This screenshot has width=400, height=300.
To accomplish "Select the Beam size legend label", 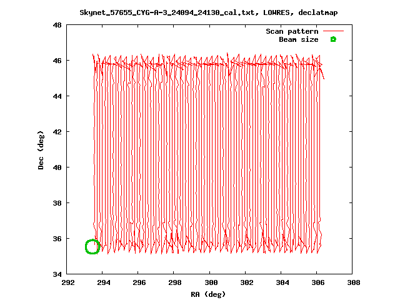I will (x=298, y=39).
